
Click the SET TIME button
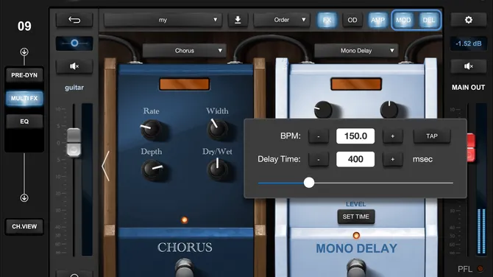pyautogui.click(x=356, y=217)
